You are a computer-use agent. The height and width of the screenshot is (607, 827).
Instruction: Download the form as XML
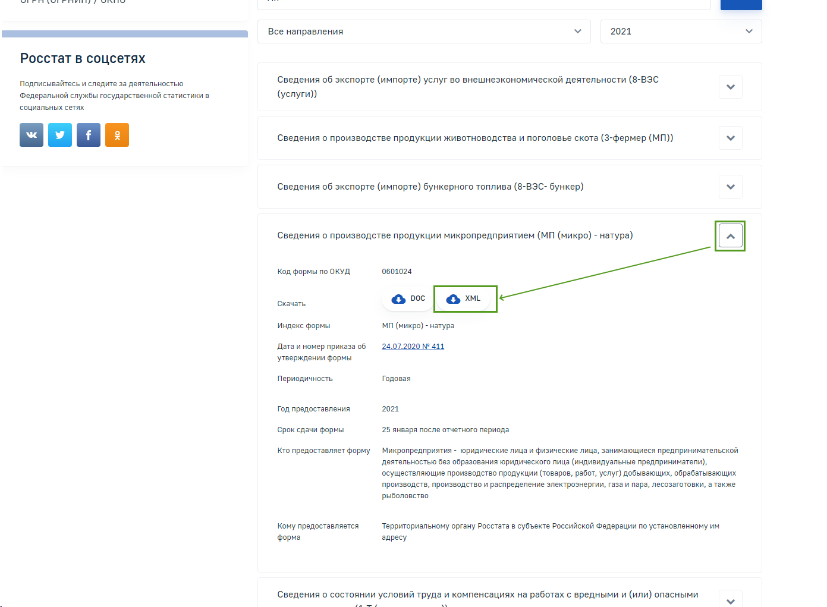click(x=464, y=298)
